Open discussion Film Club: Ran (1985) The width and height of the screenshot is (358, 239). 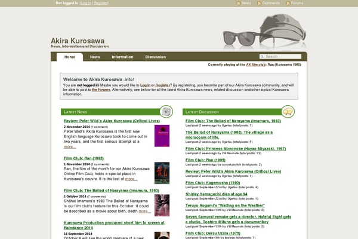pyautogui.click(x=205, y=160)
